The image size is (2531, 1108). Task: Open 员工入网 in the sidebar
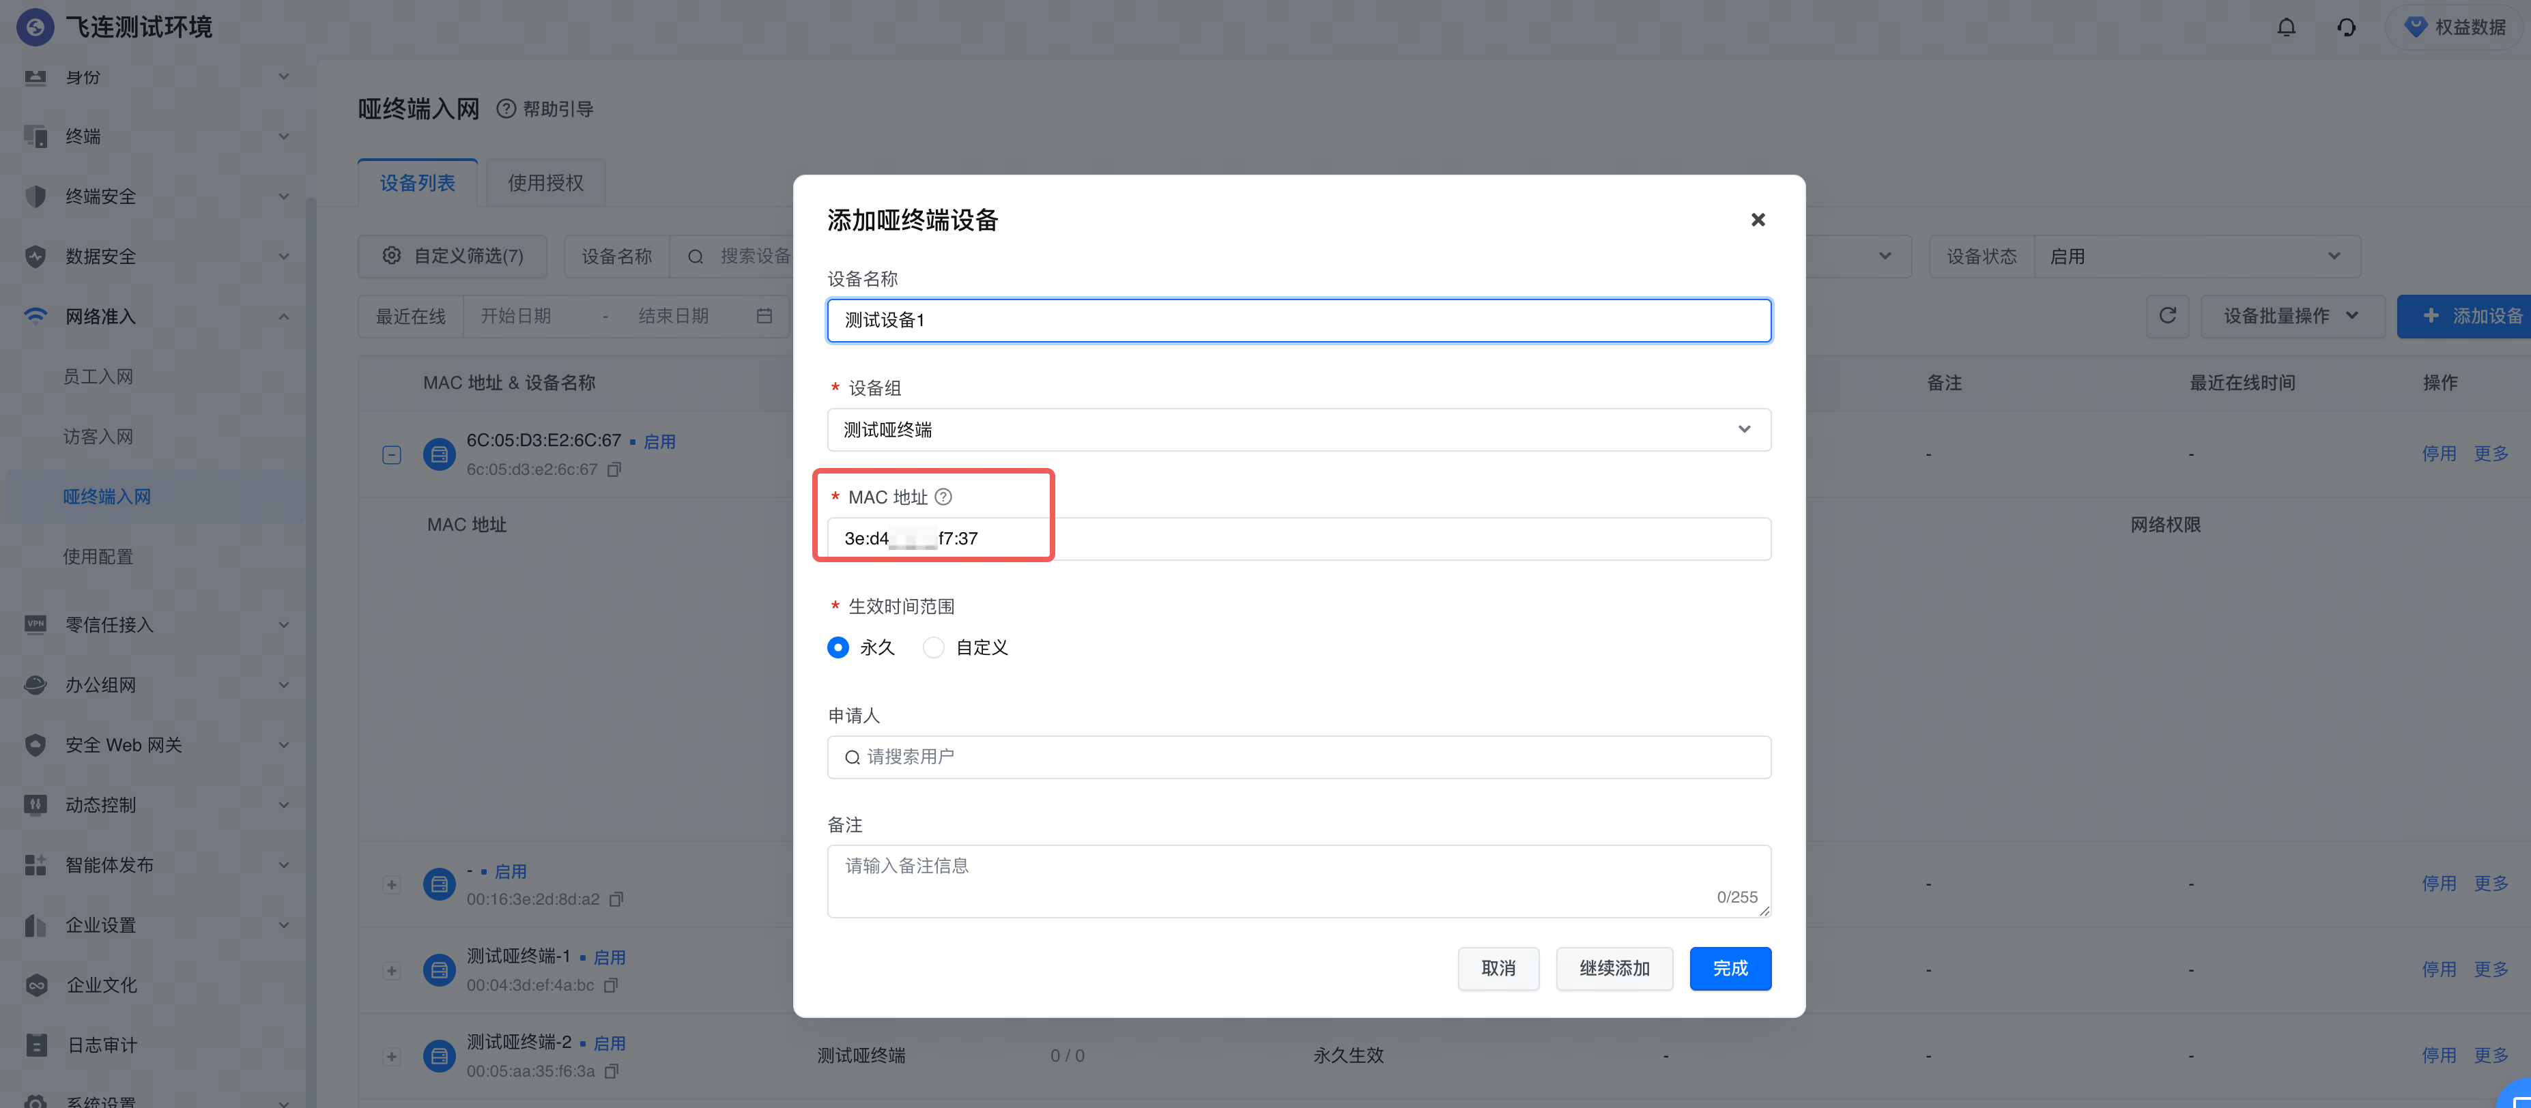[98, 377]
